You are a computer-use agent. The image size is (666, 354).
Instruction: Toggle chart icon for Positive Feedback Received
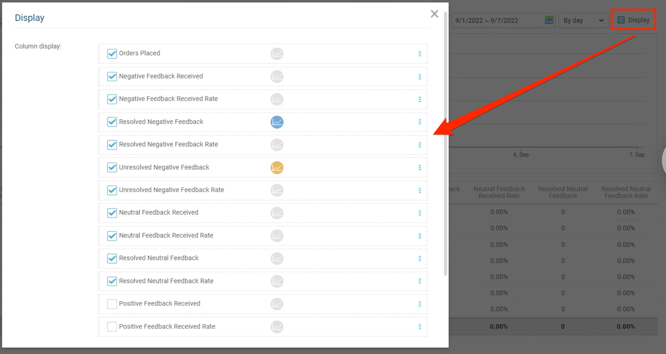[277, 304]
